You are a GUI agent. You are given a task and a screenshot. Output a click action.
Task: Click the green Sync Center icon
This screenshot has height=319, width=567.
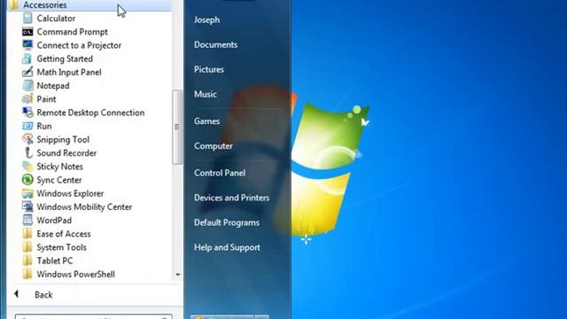[27, 180]
